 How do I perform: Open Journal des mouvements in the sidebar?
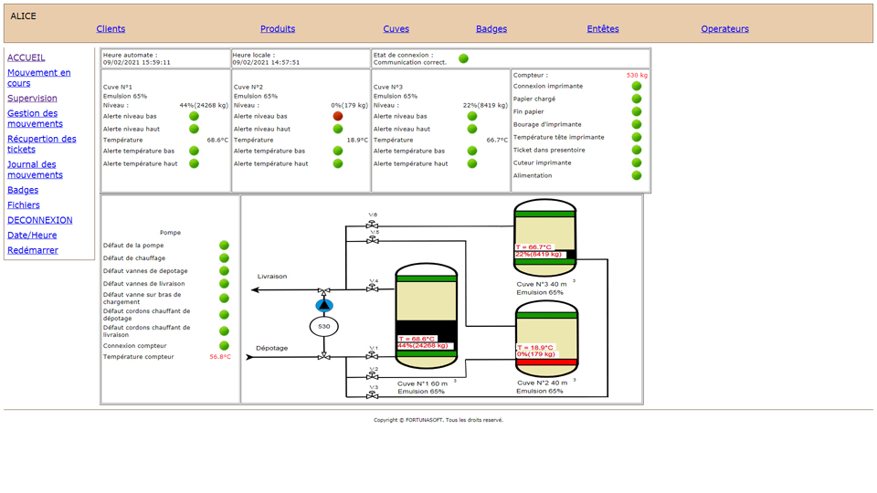(x=35, y=170)
